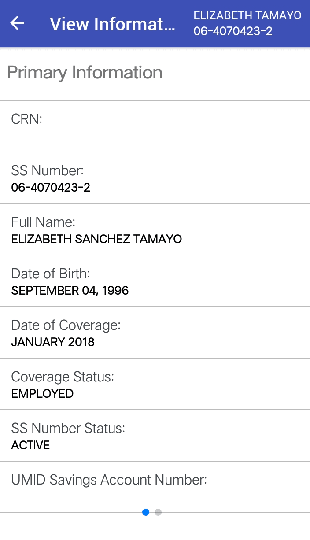The image size is (310, 540).
Task: Click the SEPTEMBER 04, 1996 value
Action: point(70,291)
